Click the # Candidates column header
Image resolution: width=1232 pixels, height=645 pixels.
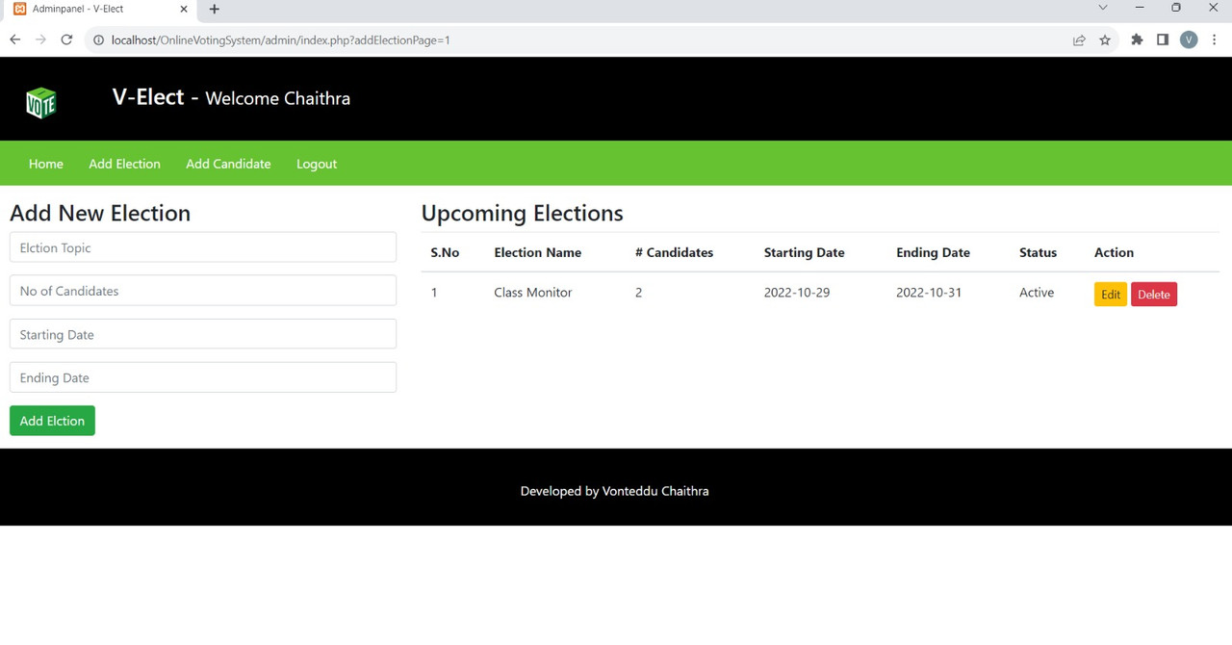coord(674,252)
